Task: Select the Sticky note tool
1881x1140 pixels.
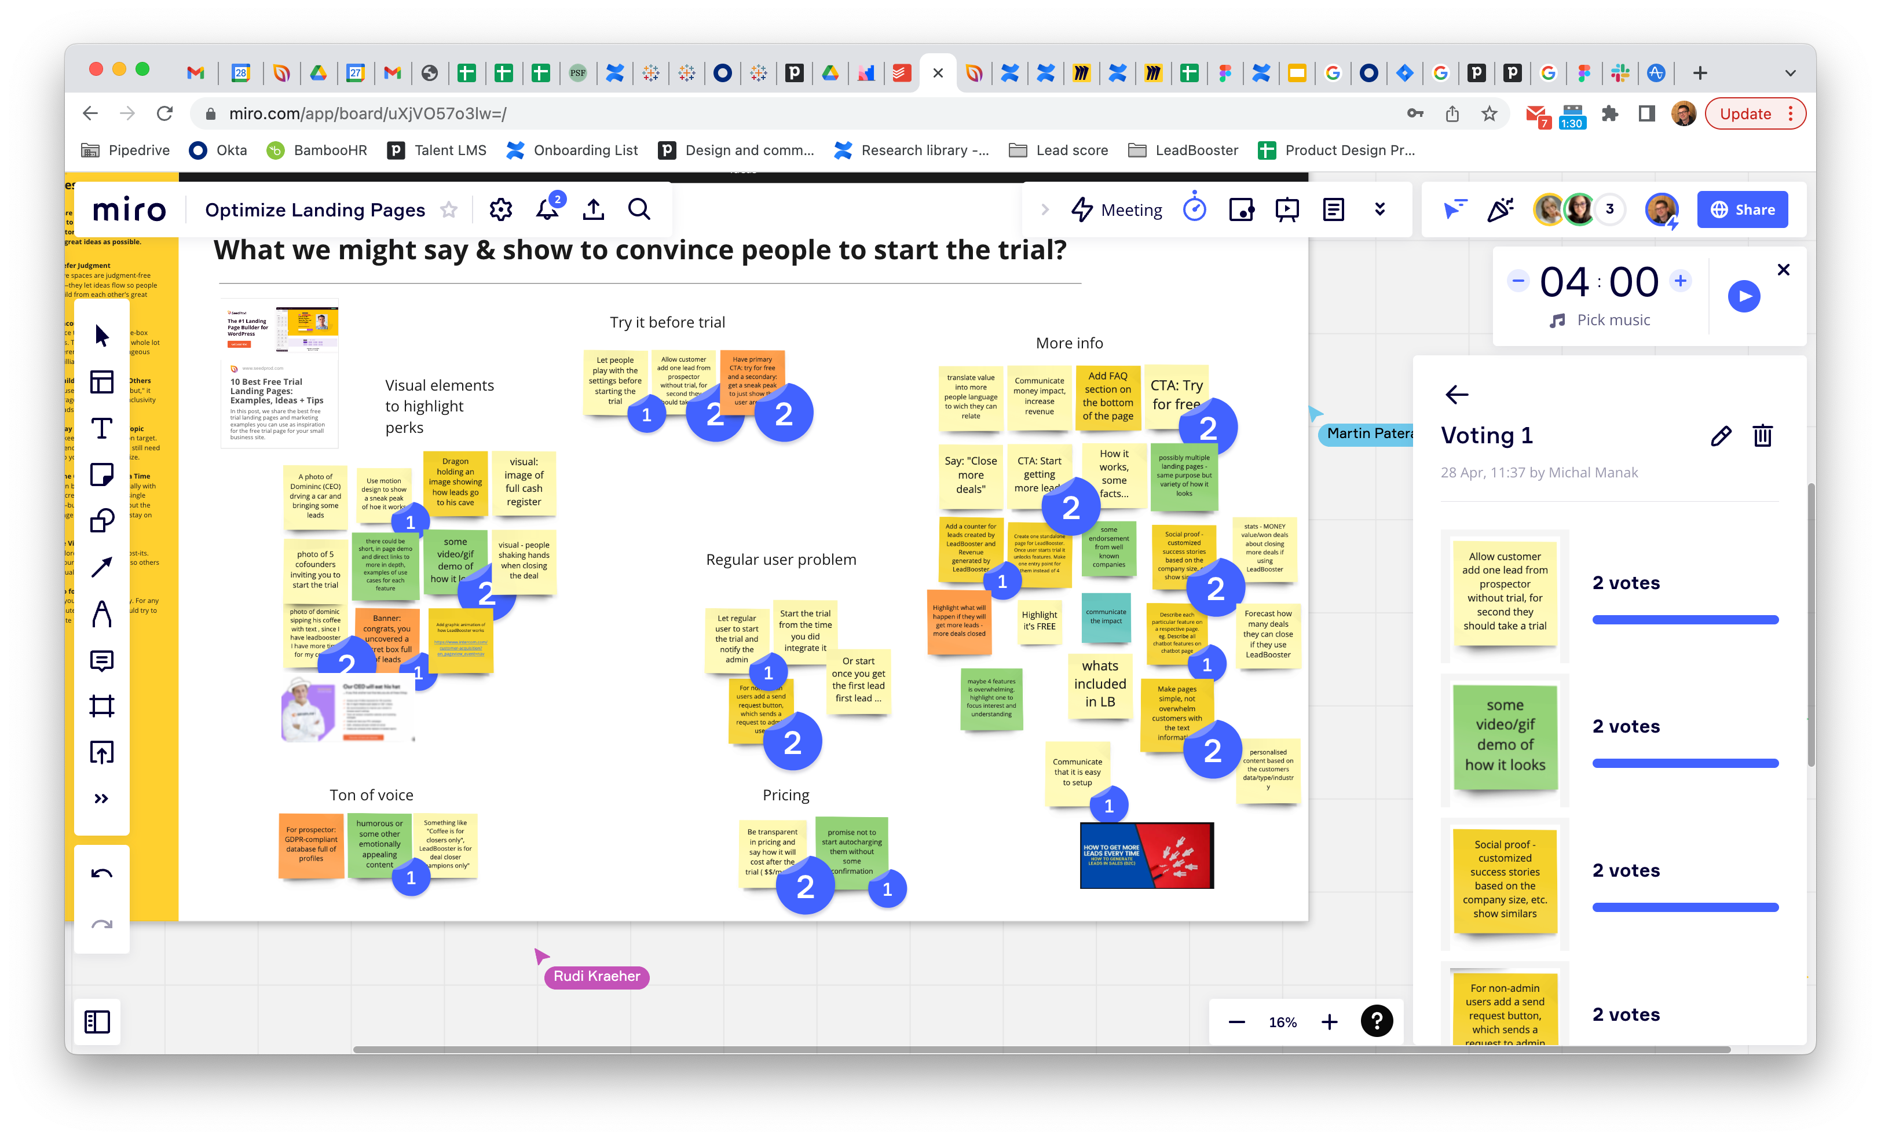Action: [x=101, y=475]
